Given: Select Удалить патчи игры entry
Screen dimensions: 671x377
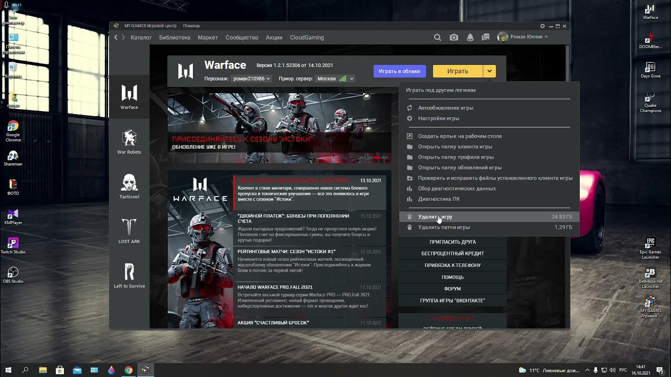Looking at the screenshot, I should (x=489, y=227).
